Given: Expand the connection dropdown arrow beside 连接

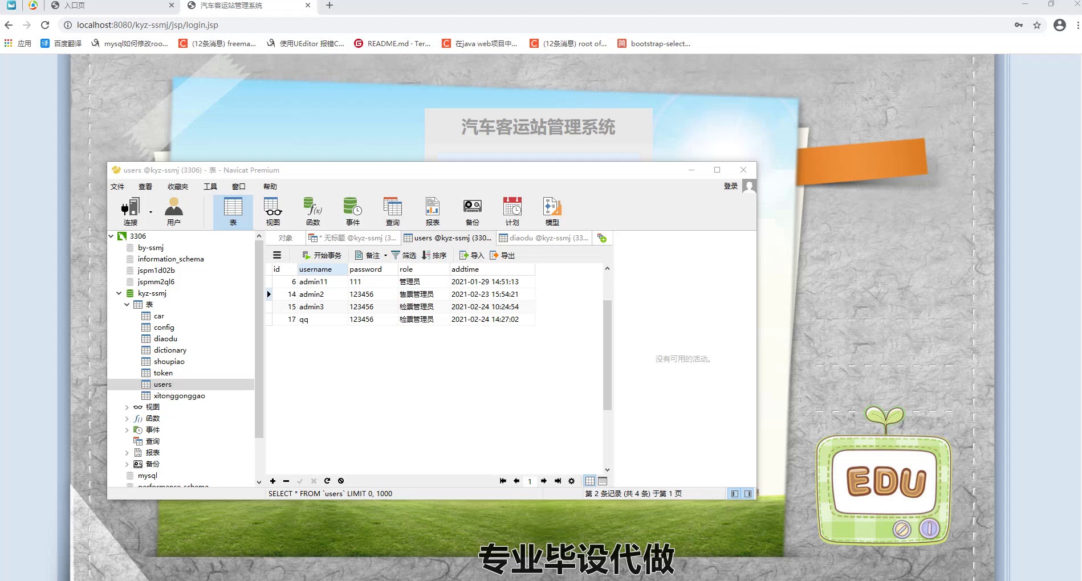Looking at the screenshot, I should [x=150, y=212].
